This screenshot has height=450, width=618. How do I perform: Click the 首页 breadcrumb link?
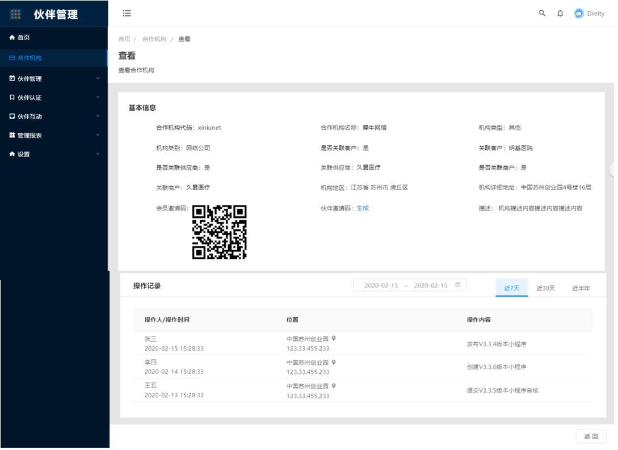click(124, 39)
